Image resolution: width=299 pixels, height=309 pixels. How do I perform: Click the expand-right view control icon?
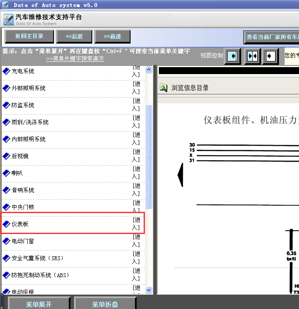click(x=233, y=56)
